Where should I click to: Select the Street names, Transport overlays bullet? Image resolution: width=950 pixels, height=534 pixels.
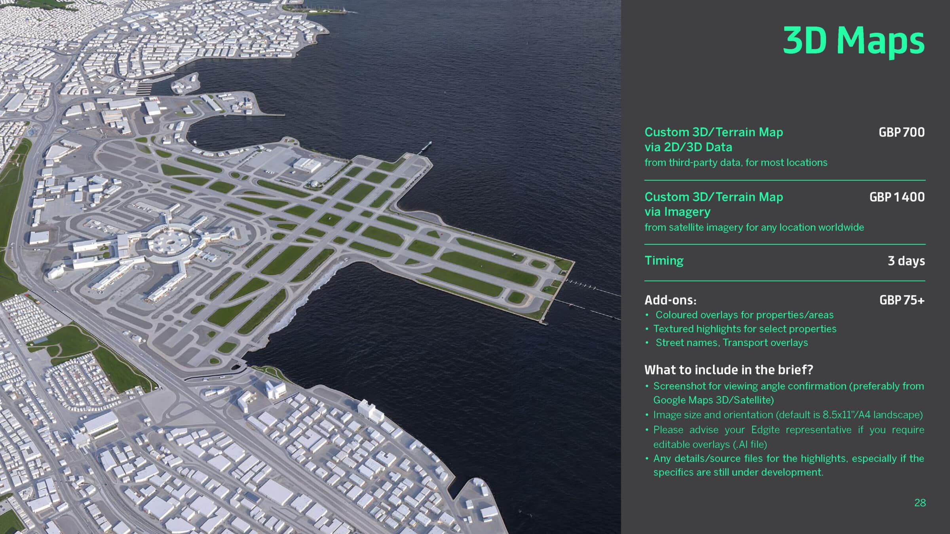[x=731, y=343]
